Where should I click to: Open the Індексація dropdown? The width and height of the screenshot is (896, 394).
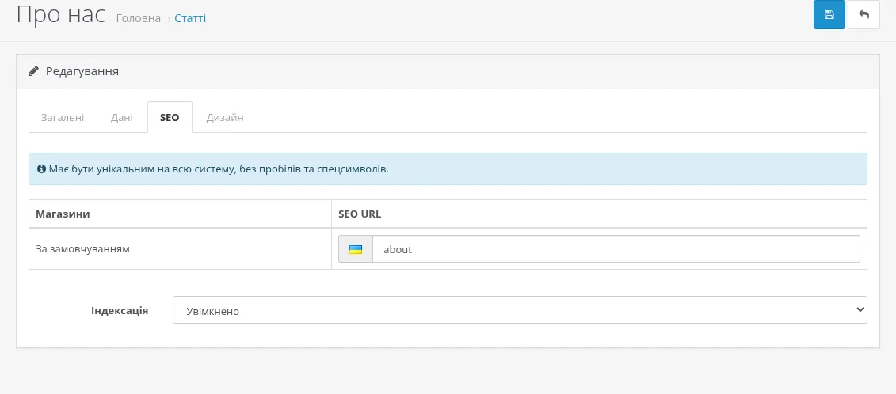520,309
